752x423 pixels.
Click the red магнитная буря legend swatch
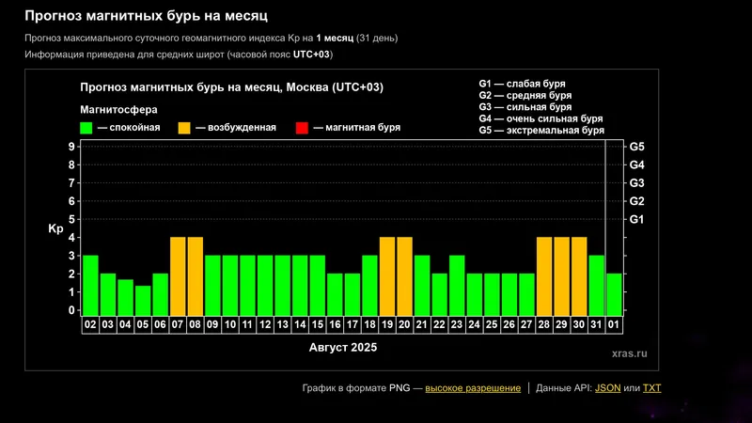point(301,128)
